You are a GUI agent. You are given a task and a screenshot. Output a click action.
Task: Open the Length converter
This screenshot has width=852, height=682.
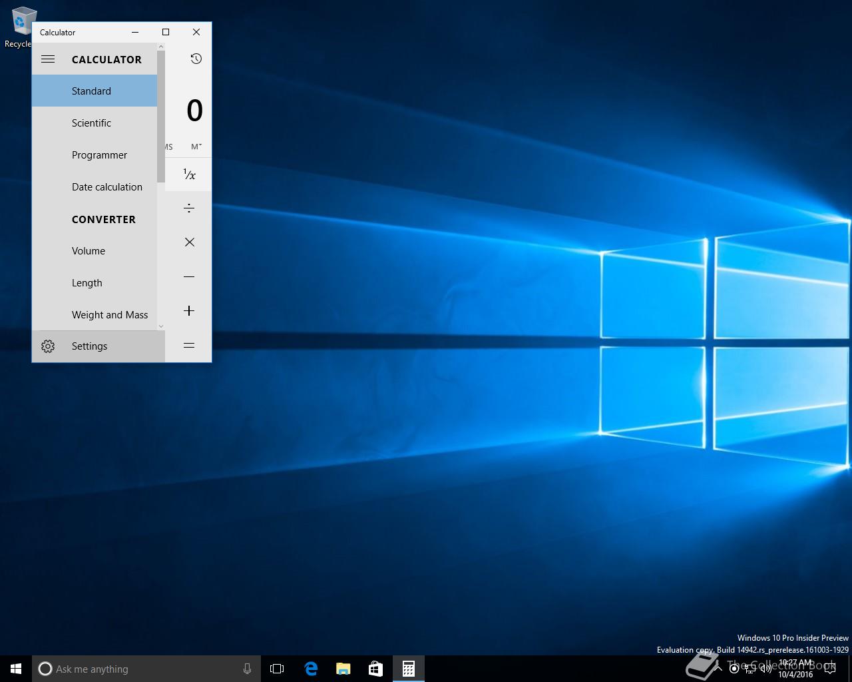87,283
